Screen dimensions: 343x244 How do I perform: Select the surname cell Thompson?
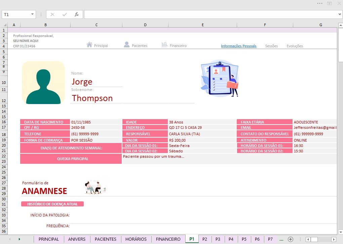pos(97,98)
